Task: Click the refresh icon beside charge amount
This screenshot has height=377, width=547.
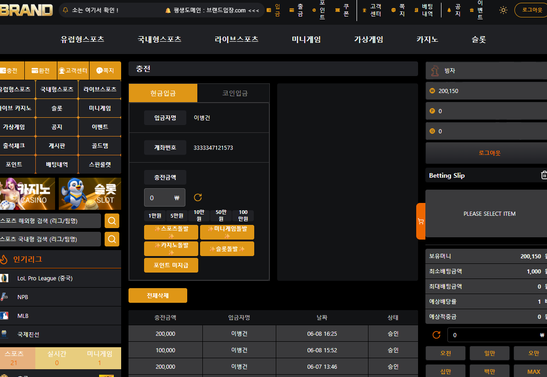Action: pyautogui.click(x=198, y=197)
